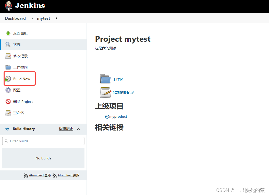
Task: Click the No builds message
Action: pyautogui.click(x=43, y=158)
